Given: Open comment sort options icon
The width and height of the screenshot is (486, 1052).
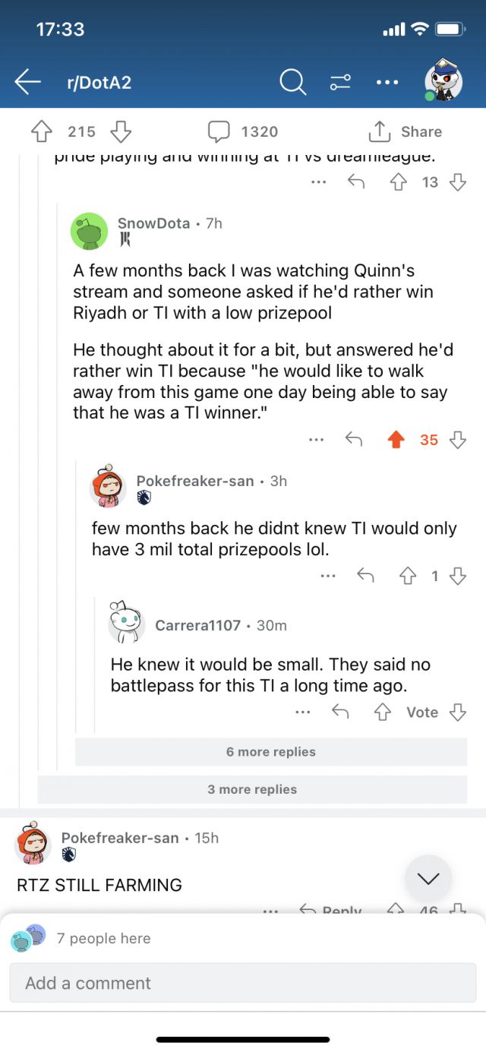Looking at the screenshot, I should click(339, 82).
